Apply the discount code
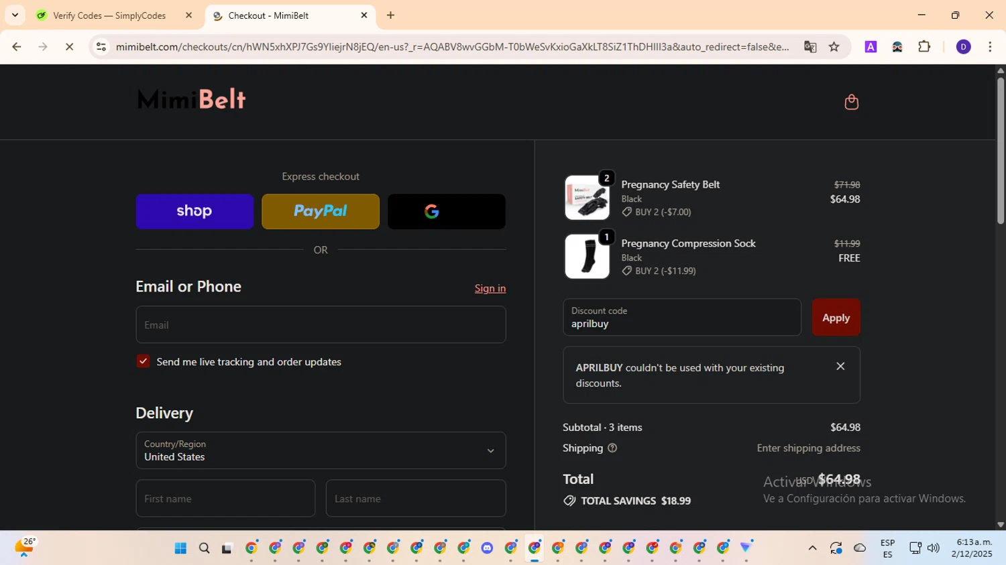 coord(836,317)
